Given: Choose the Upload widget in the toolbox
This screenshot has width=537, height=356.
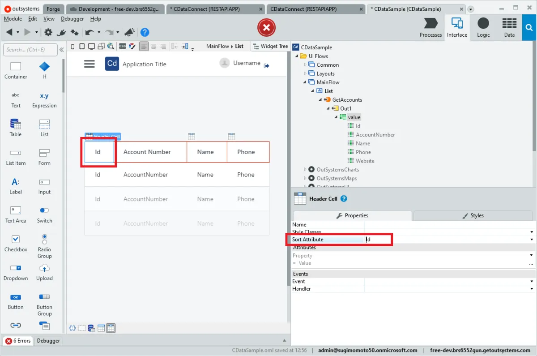Looking at the screenshot, I should (44, 271).
